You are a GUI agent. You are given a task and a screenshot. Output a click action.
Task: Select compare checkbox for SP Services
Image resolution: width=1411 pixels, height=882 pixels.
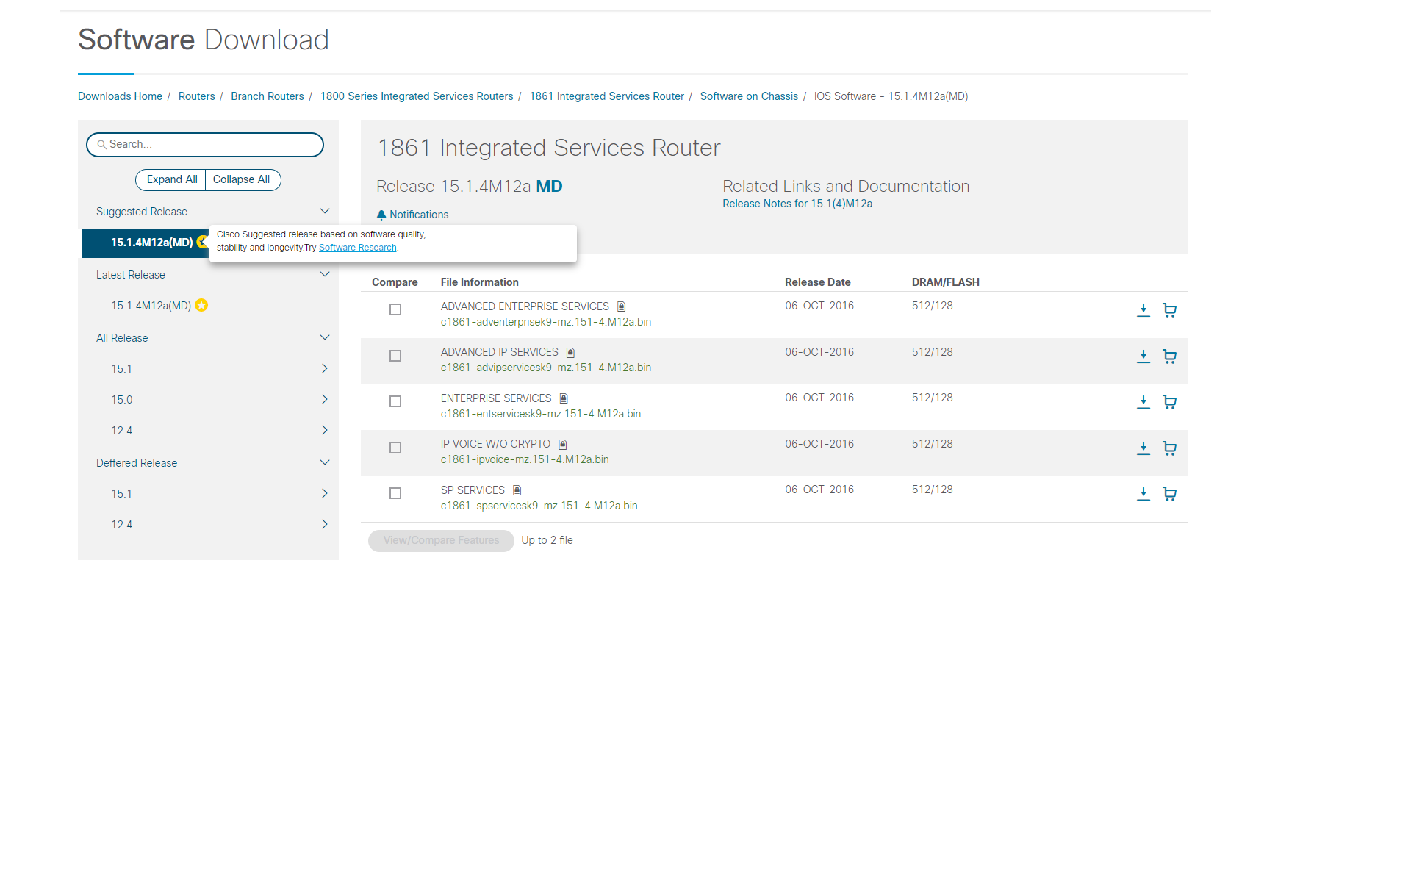(395, 493)
